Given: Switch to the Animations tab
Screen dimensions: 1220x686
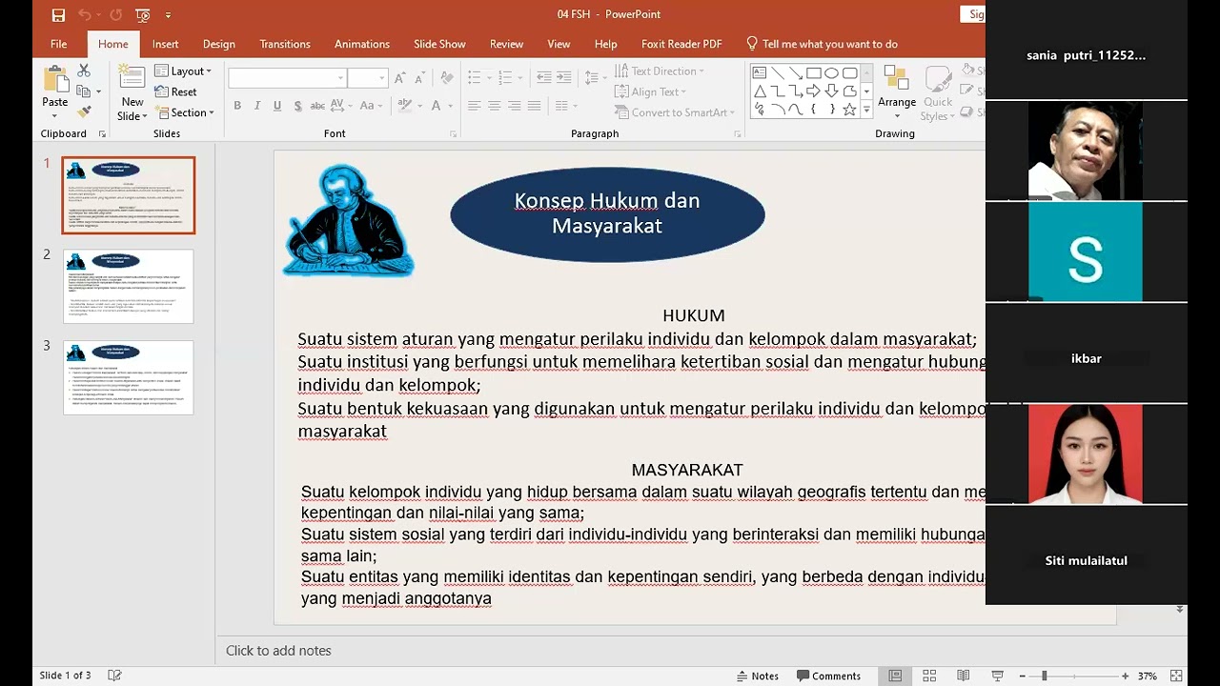Looking at the screenshot, I should click(362, 44).
